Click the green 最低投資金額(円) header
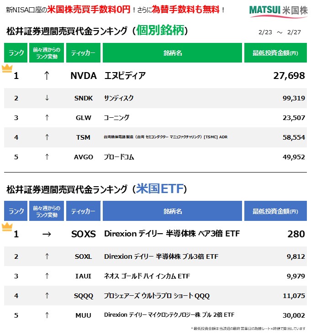 (x=275, y=53)
